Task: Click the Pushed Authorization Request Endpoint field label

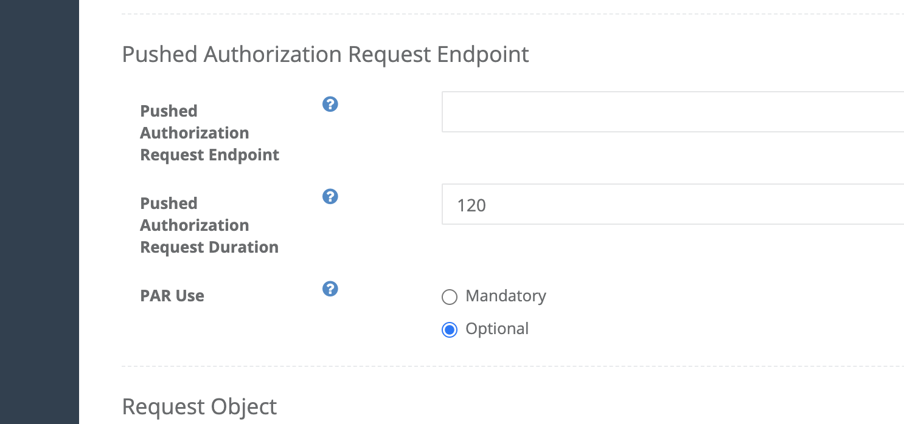Action: (x=210, y=133)
